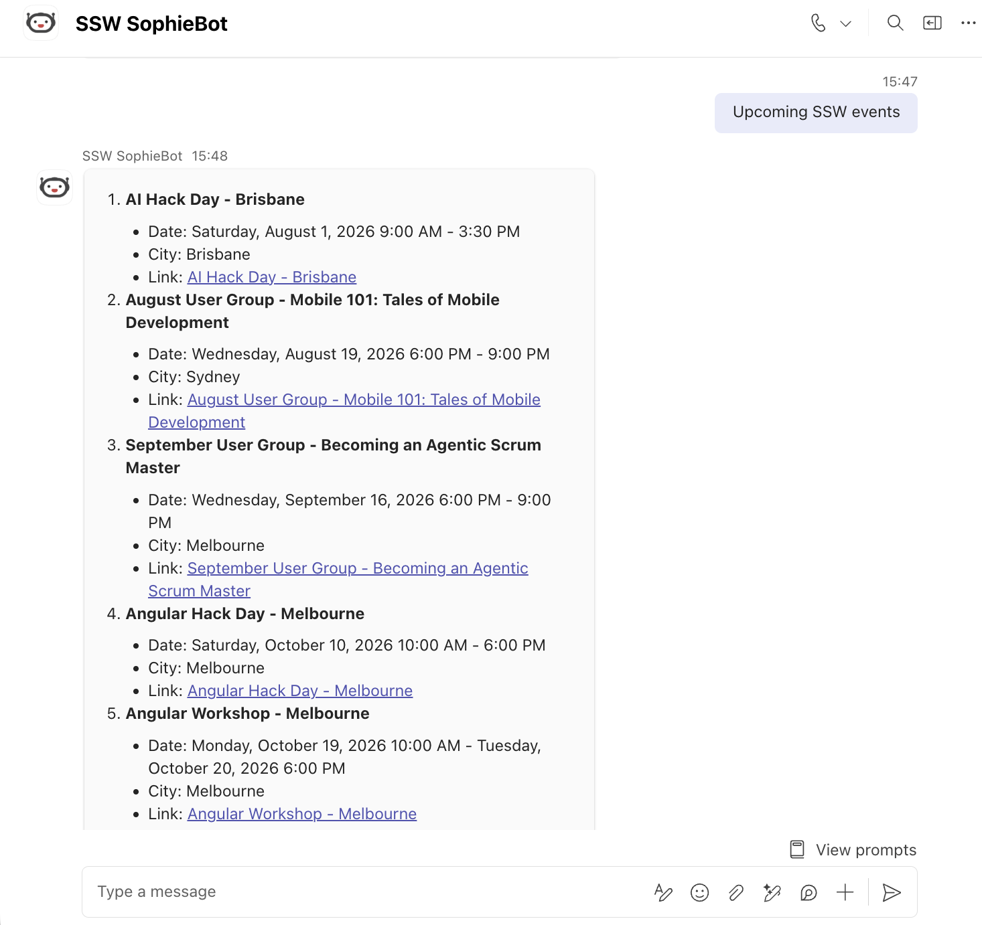This screenshot has width=982, height=925.
Task: Click the 'AI Hack Day - Brisbane' heading
Action: click(215, 199)
